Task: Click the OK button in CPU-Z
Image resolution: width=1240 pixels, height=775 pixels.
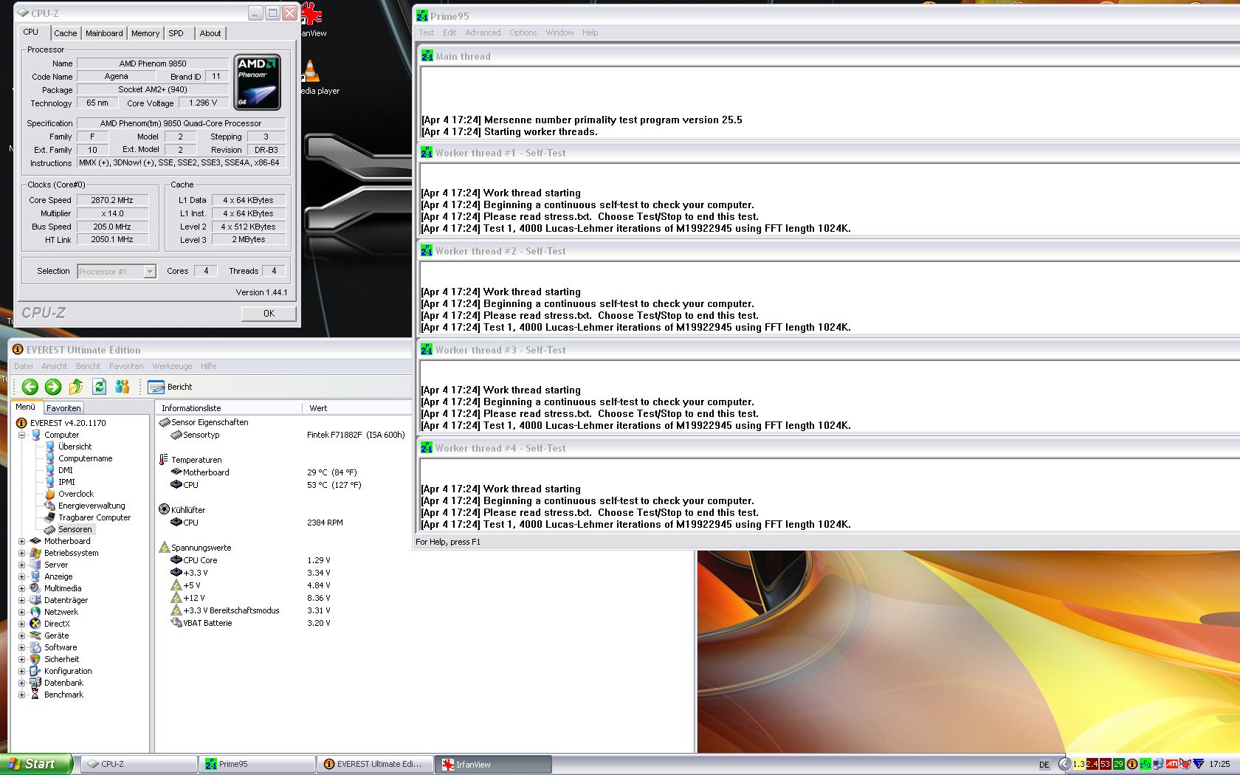Action: pyautogui.click(x=269, y=314)
